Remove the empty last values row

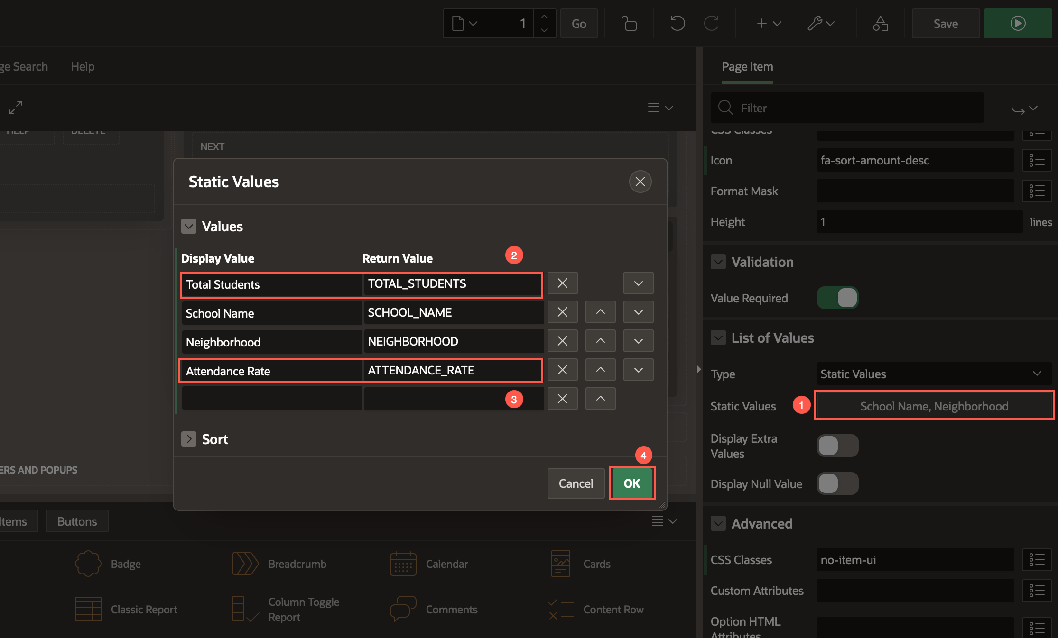tap(562, 399)
